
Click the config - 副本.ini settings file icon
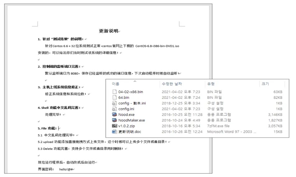tap(114, 103)
